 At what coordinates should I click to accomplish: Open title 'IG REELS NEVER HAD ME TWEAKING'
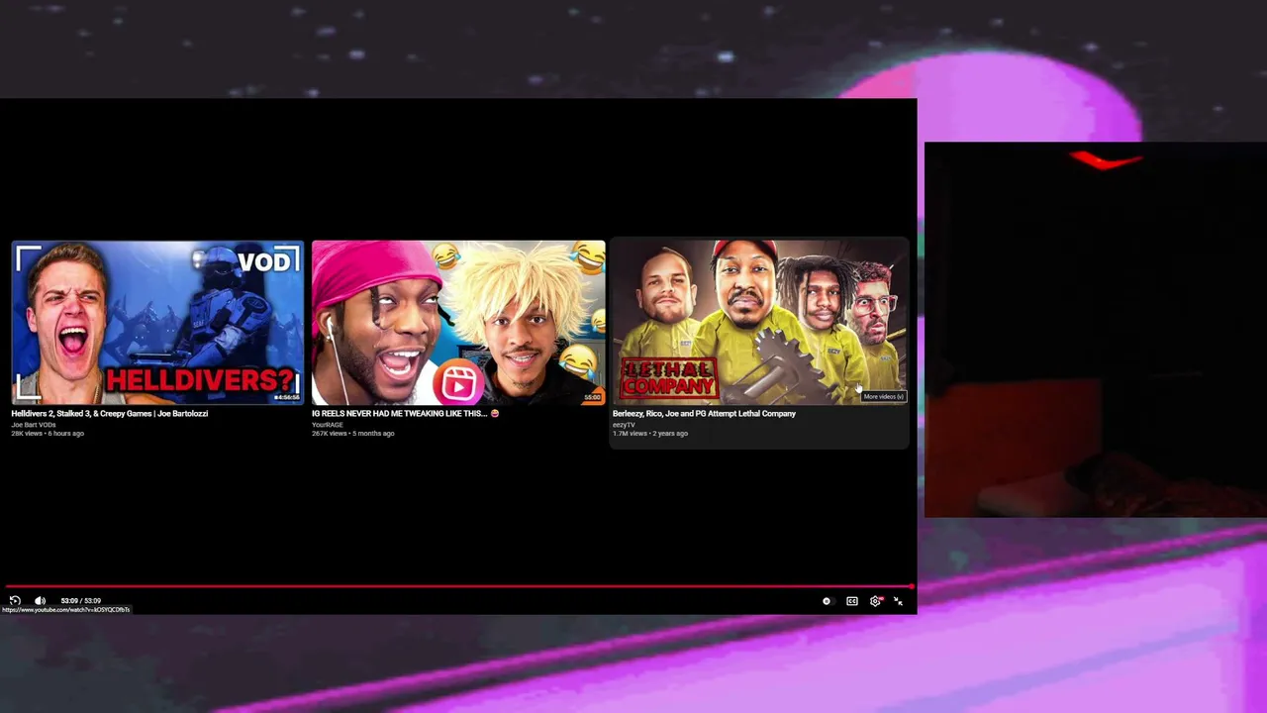[405, 414]
